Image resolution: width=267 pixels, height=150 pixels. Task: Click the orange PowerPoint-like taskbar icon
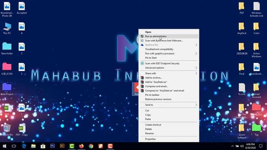(101, 146)
